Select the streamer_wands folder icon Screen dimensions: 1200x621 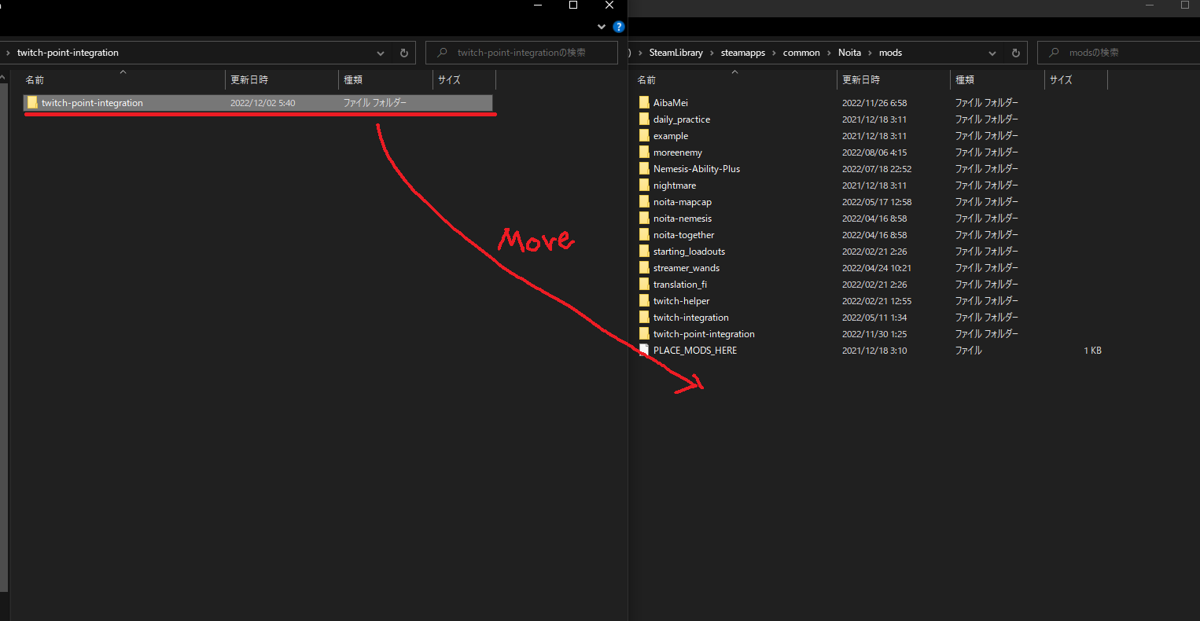point(644,267)
